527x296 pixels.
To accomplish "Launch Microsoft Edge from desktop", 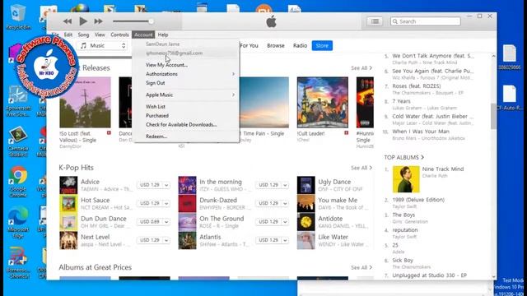I will [18, 222].
